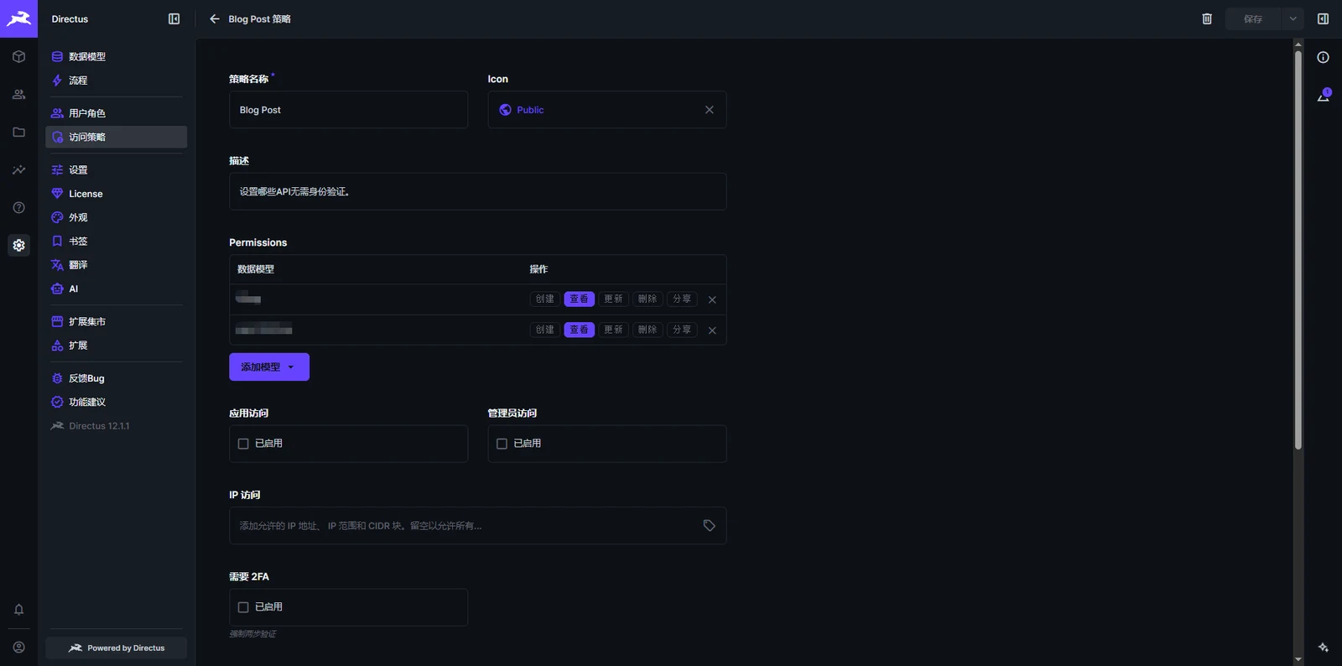
Task: Open 翻译 translations settings
Action: [116, 265]
